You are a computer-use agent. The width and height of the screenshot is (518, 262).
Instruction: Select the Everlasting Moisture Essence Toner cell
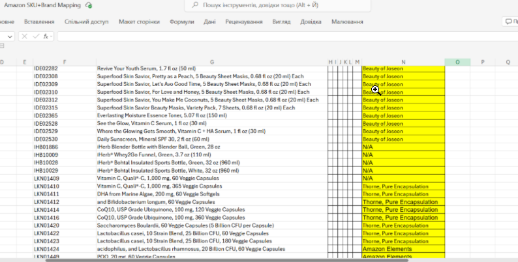tap(212, 115)
